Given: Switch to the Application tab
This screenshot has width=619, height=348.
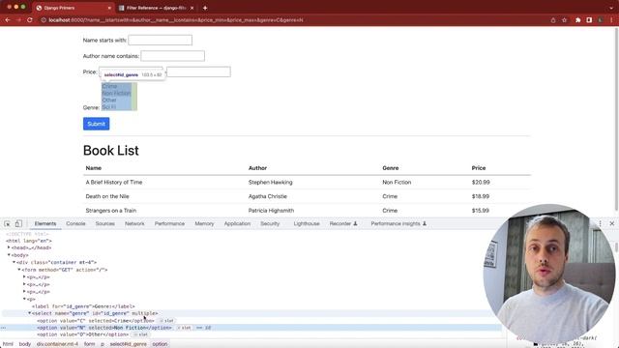Looking at the screenshot, I should pyautogui.click(x=237, y=223).
